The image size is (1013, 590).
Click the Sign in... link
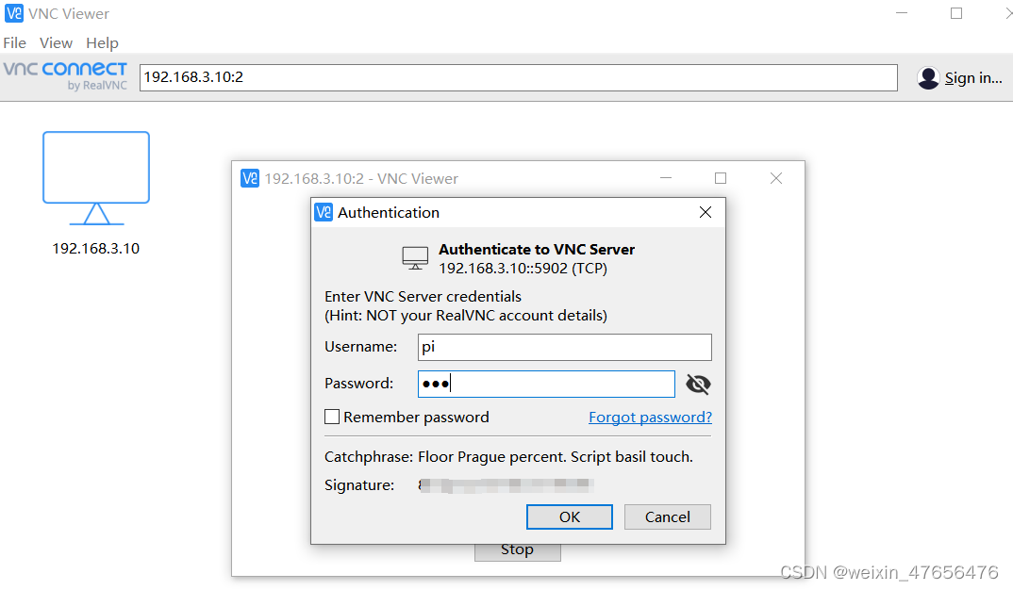tap(973, 78)
